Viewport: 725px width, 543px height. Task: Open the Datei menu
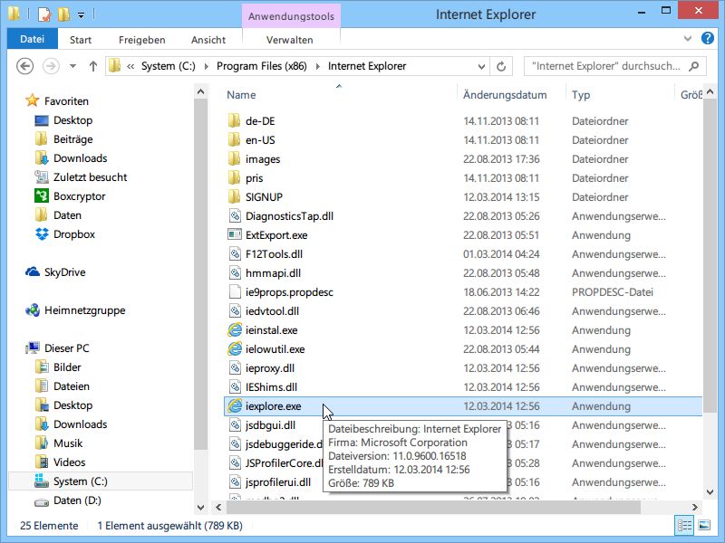click(x=32, y=39)
